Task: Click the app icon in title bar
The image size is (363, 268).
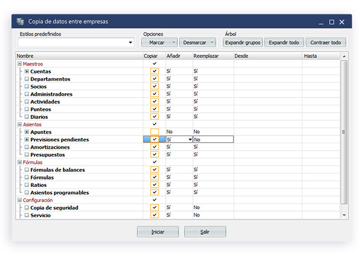Action: 21,22
